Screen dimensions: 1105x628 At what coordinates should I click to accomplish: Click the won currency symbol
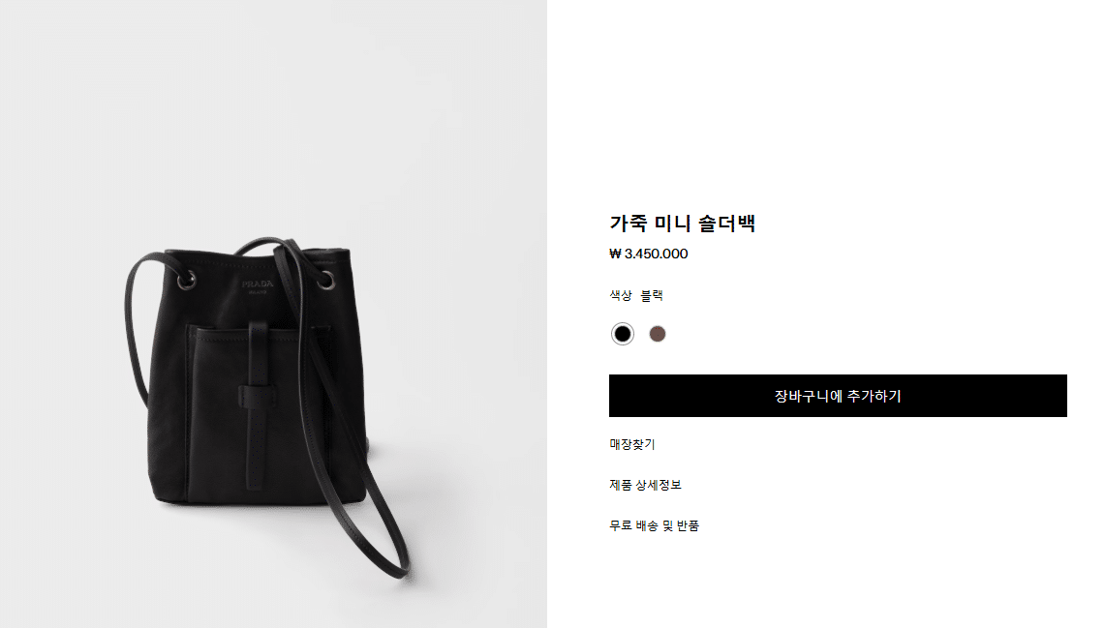(615, 254)
